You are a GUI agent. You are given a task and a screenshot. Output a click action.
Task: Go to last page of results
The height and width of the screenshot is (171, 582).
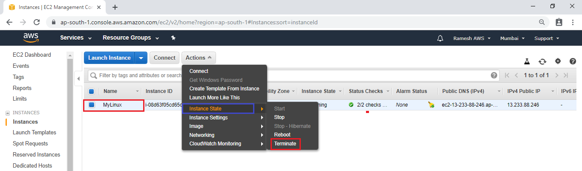[x=566, y=75]
